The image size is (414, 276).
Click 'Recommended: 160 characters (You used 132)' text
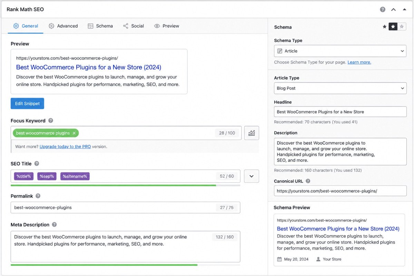(318, 170)
